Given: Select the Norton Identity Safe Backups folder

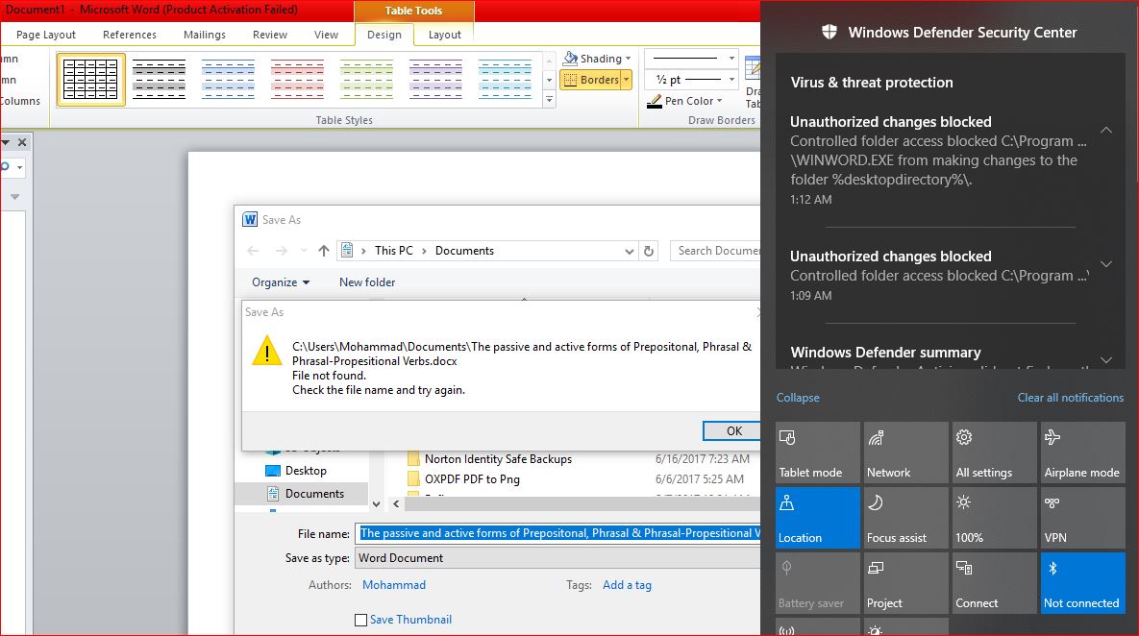Looking at the screenshot, I should [498, 459].
